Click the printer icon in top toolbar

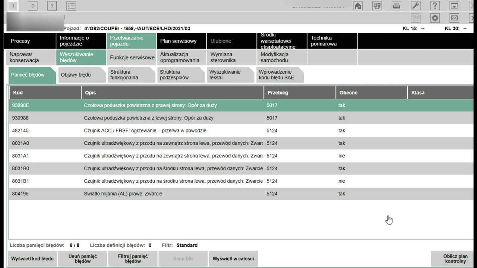(x=396, y=6)
